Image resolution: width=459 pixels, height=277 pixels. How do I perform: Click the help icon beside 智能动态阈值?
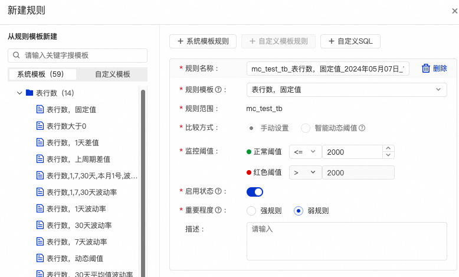[x=362, y=128]
